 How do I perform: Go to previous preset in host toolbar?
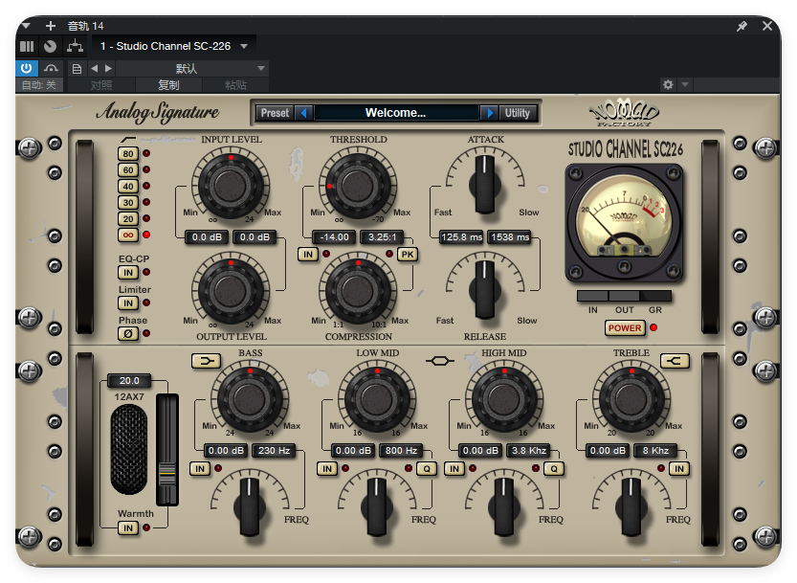click(94, 69)
